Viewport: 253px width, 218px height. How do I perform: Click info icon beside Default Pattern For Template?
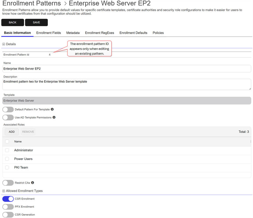(52, 109)
